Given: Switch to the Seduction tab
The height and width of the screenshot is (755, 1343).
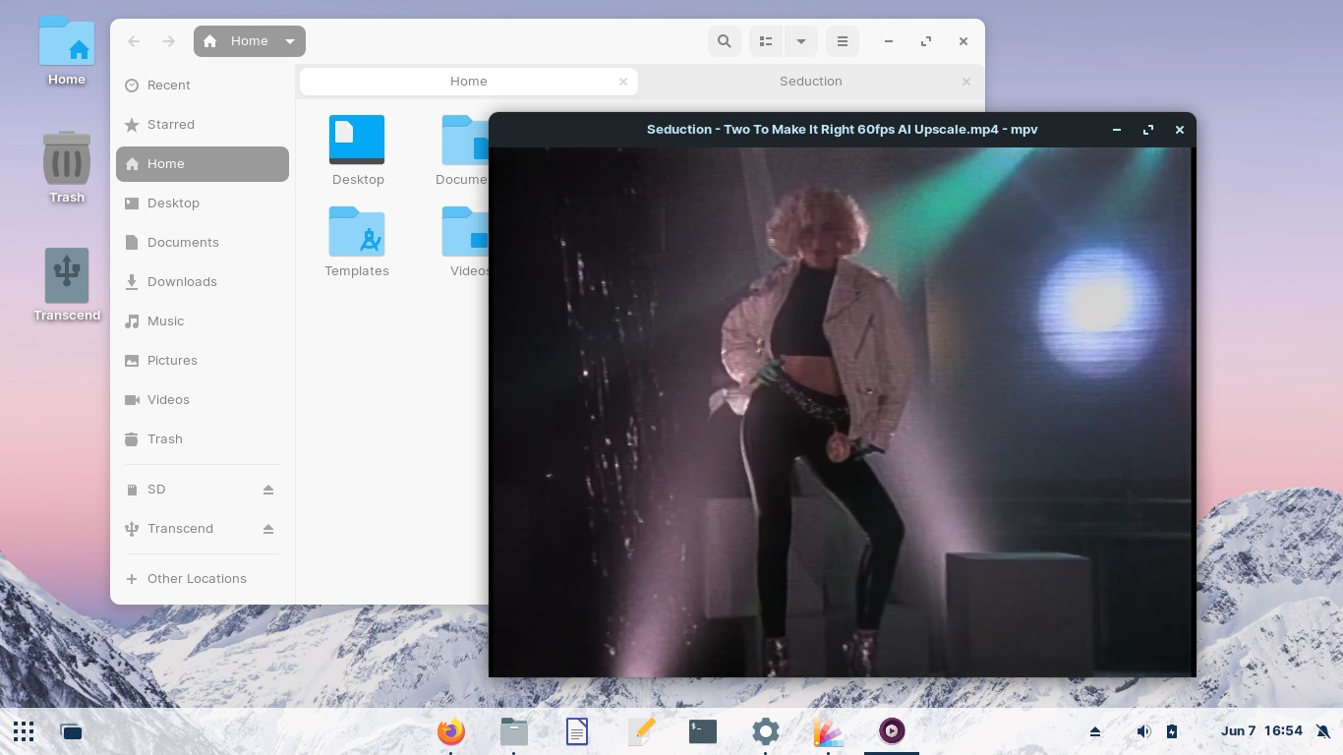Looking at the screenshot, I should pyautogui.click(x=810, y=82).
